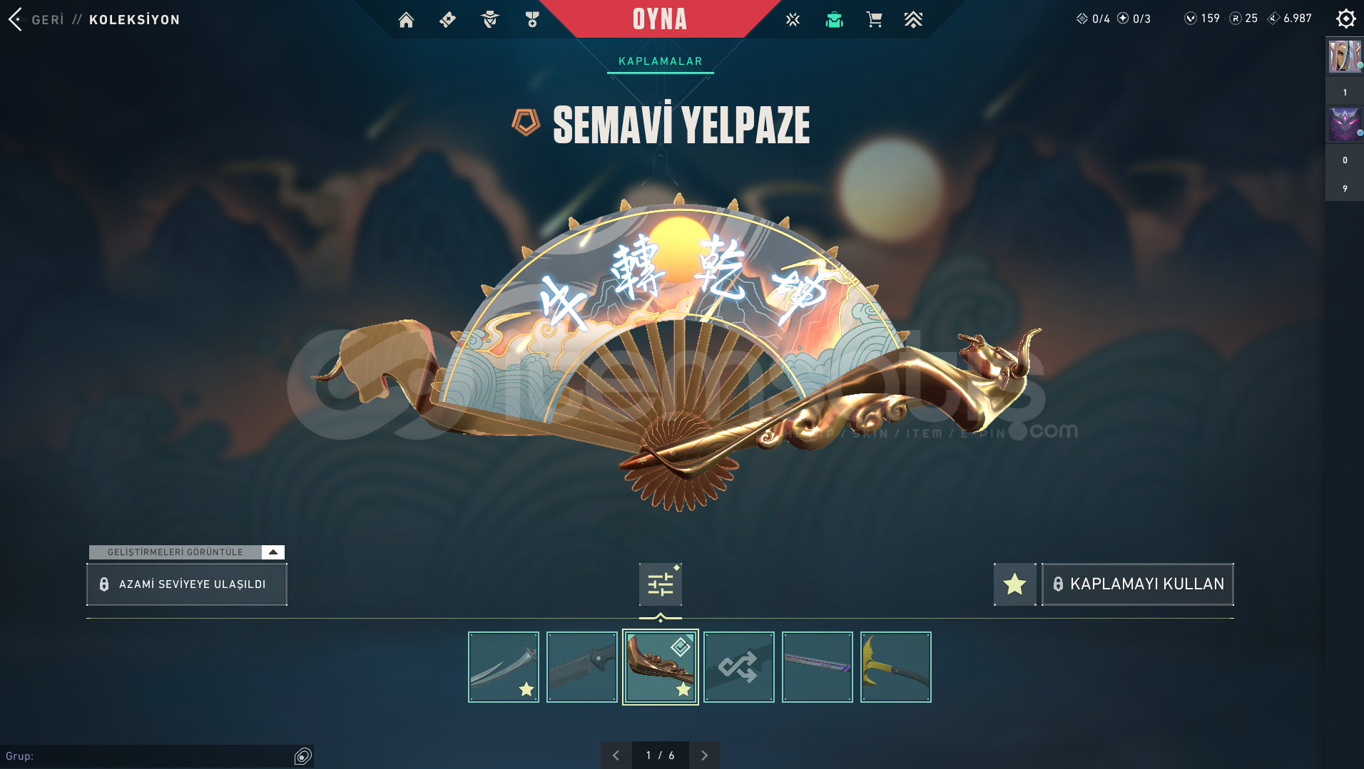Select the highlighted Collection icon in navbar

834,19
